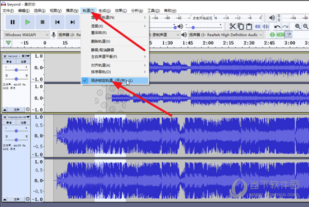Adjust the blackpink track gain slider

(x=16, y=131)
